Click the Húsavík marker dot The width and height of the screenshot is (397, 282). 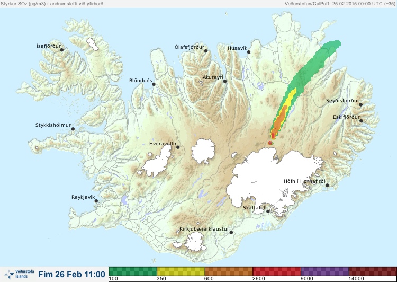coord(249,52)
